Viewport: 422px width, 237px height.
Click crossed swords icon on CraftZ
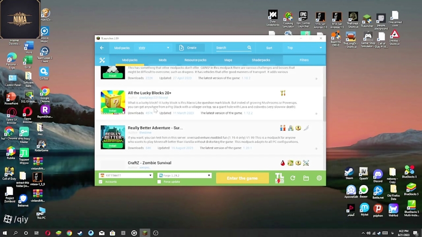(306, 163)
